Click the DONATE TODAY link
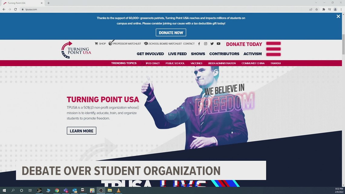Viewport: 345px width, 194px height. (x=244, y=44)
